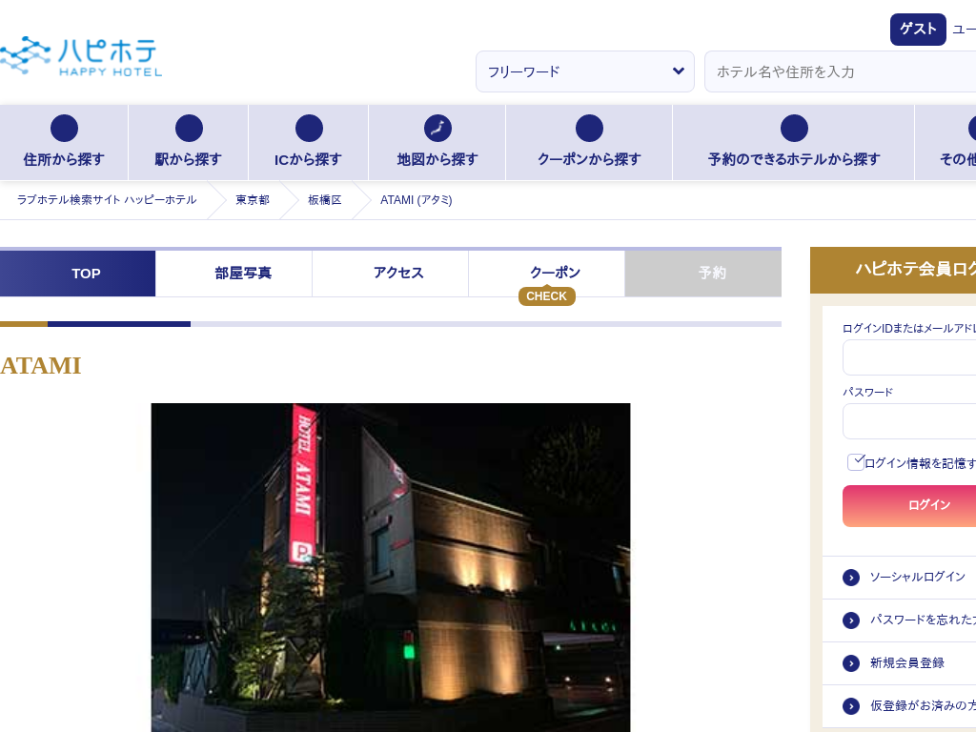Open 予約のできるホテルから探す navigation item
Screen dimensions: 976x732
click(794, 143)
